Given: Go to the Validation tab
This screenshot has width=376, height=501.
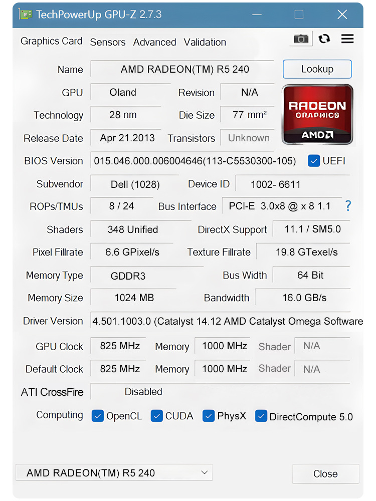Looking at the screenshot, I should [205, 42].
